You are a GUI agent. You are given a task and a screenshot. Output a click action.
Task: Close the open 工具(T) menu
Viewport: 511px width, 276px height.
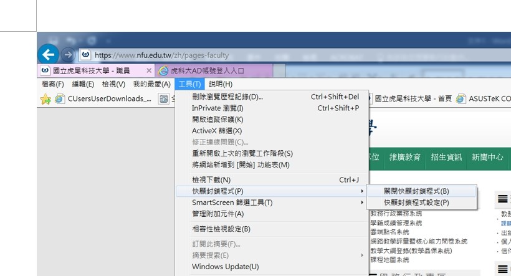tap(189, 84)
